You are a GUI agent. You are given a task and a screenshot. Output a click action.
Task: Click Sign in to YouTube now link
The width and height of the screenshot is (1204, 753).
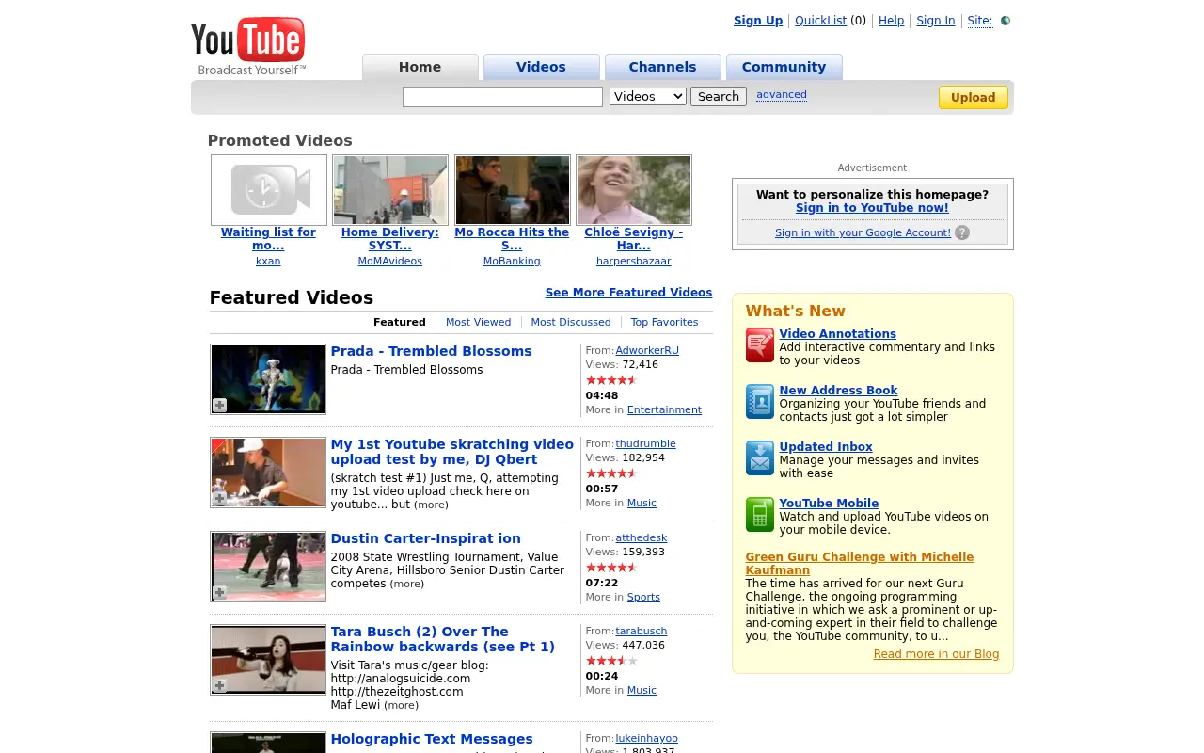click(872, 208)
